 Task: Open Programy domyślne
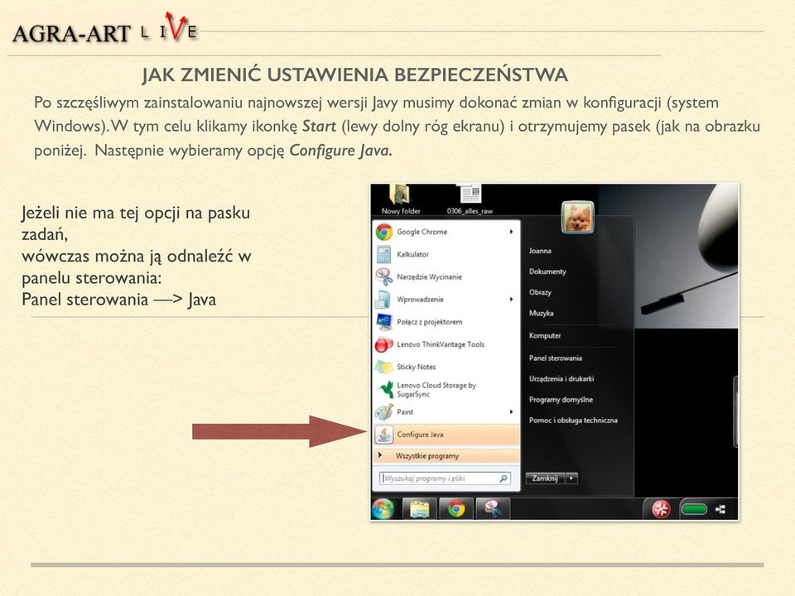(x=561, y=399)
